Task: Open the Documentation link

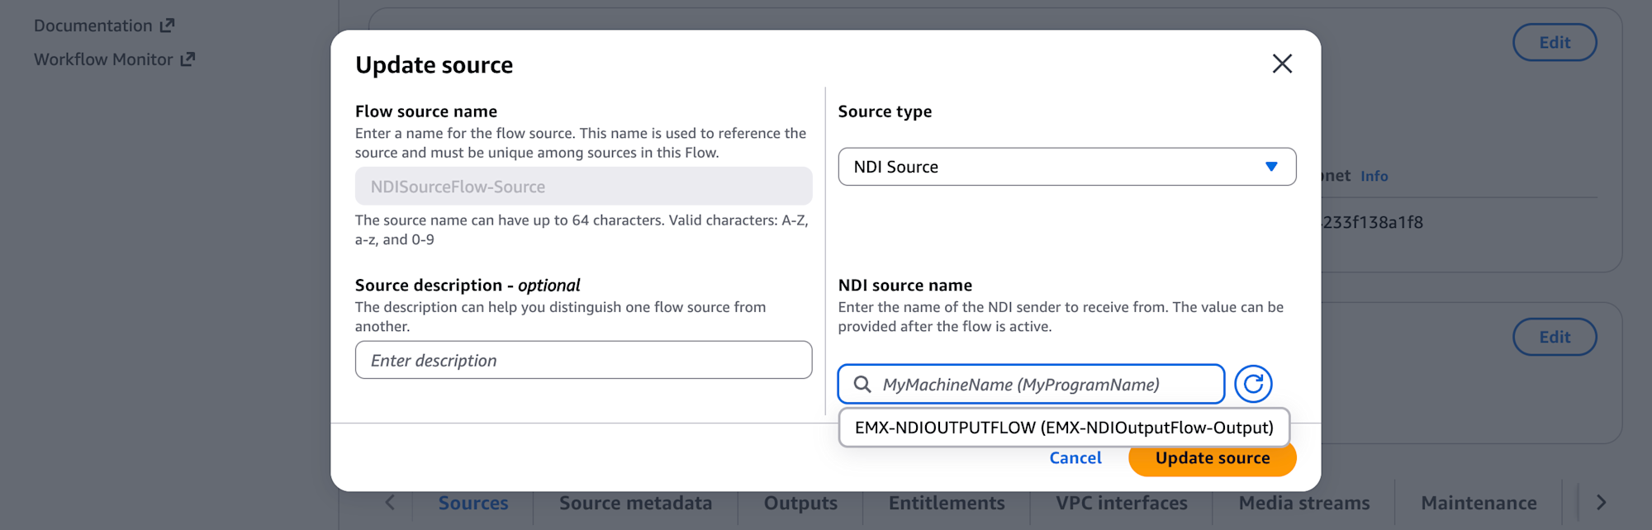Action: tap(93, 26)
